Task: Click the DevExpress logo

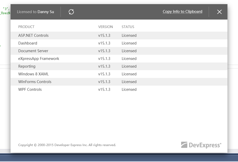Action: pos(201,145)
